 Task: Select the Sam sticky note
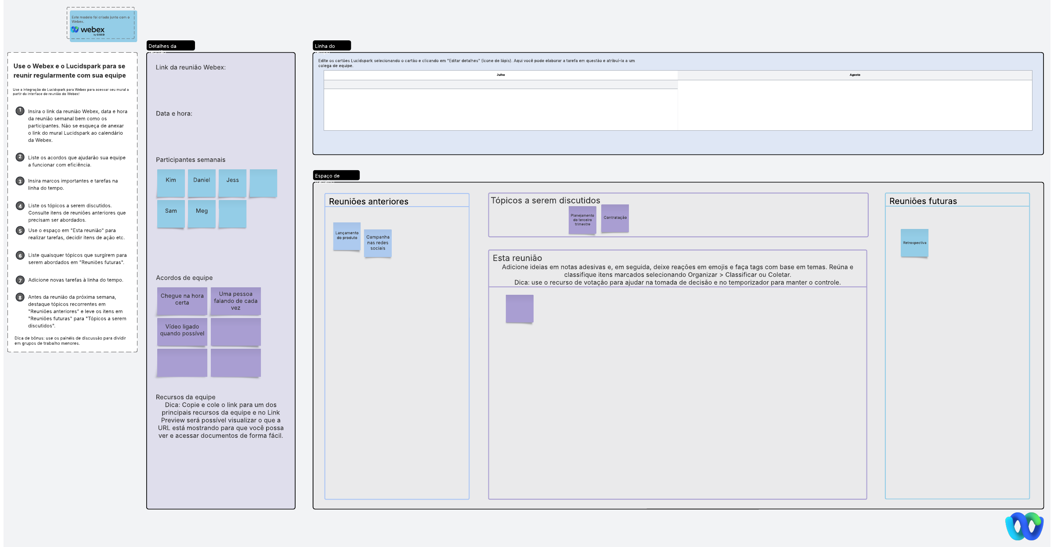[x=171, y=214]
